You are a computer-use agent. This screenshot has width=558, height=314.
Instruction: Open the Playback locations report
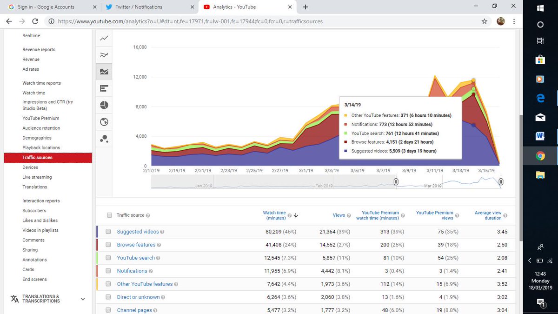point(41,147)
